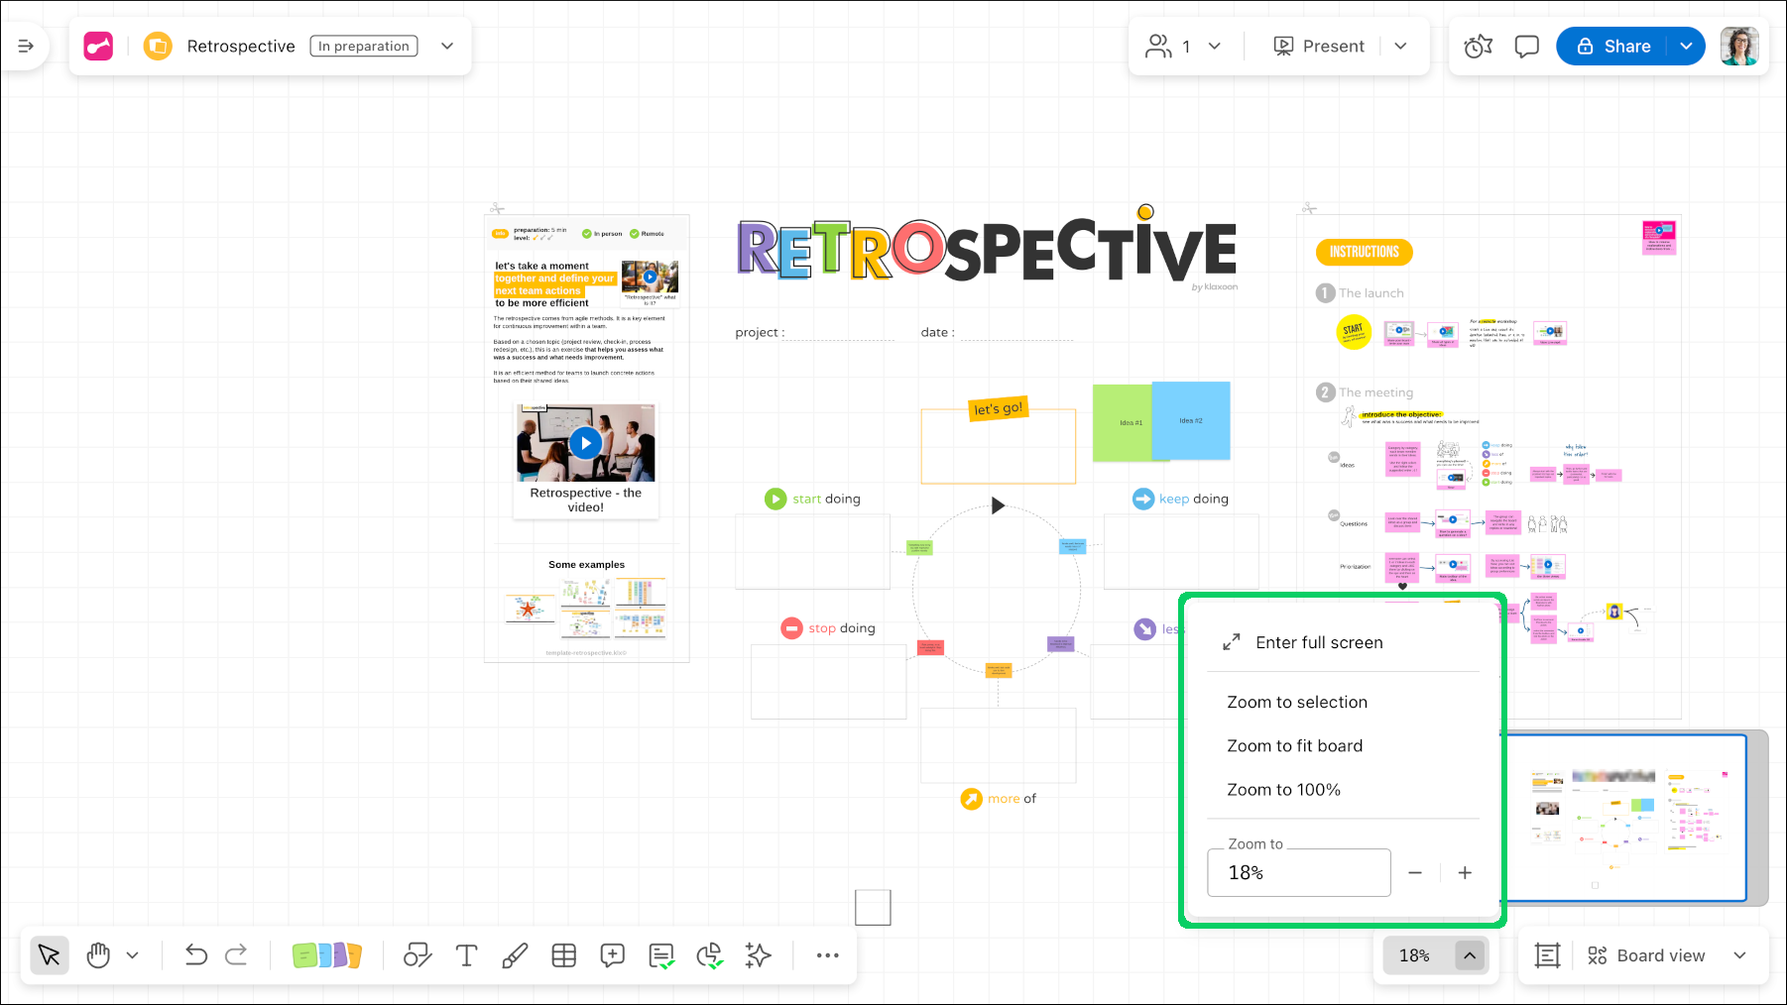Open the timer icon in top bar
This screenshot has width=1787, height=1005.
1478,47
